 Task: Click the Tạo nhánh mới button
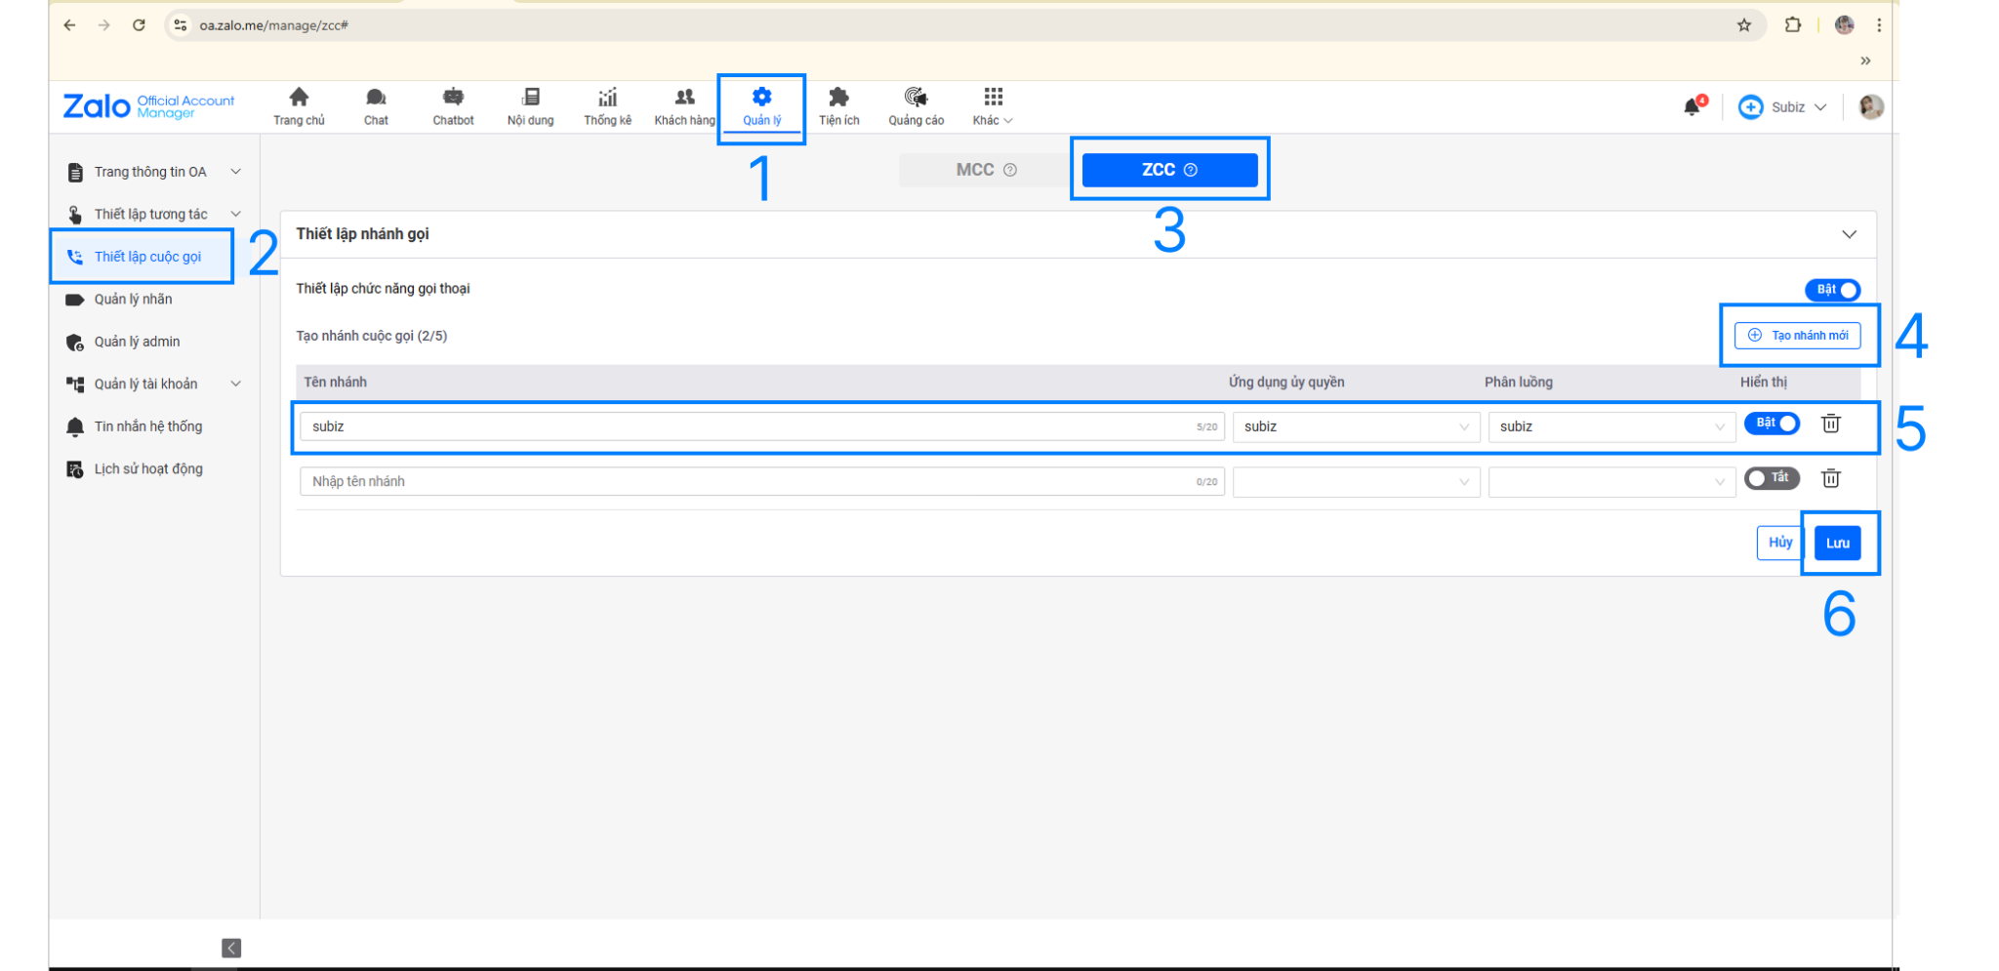click(1798, 336)
